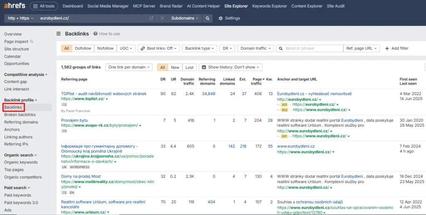
Task: Click the 142 linked domains value
Action: [x=231, y=147]
